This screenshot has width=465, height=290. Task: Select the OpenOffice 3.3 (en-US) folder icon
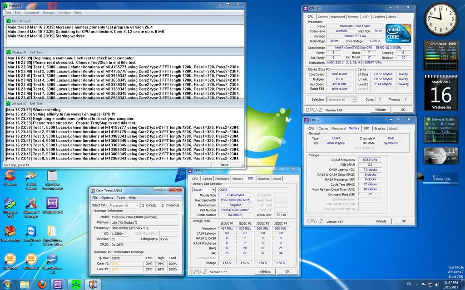52,236
